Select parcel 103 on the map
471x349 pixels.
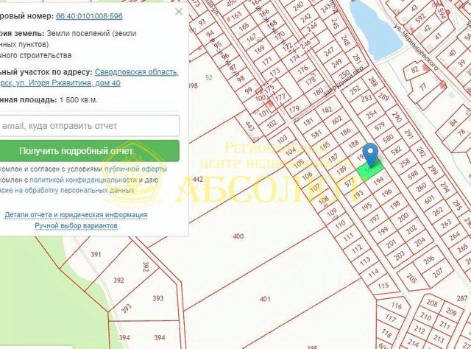tap(282, 139)
